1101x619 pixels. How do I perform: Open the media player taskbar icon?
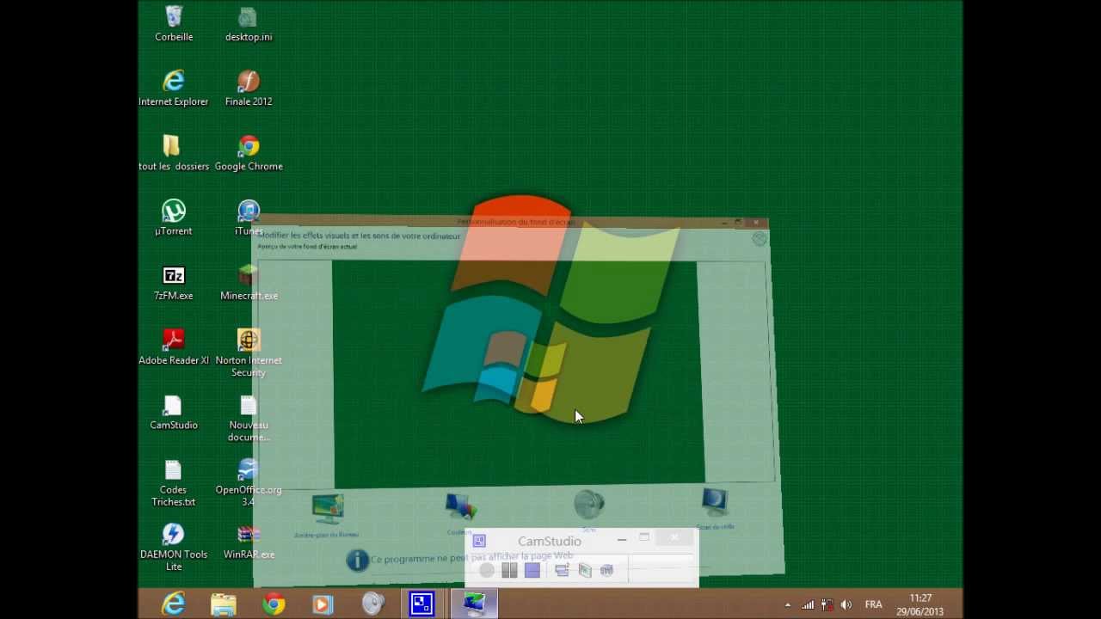pyautogui.click(x=323, y=604)
